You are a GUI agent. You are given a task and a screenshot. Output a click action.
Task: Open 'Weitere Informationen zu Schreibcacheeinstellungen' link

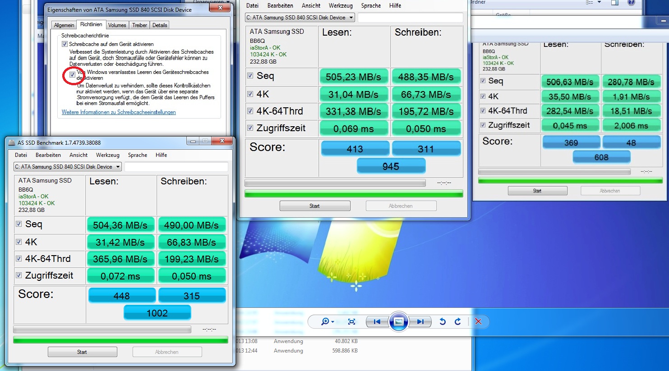click(x=119, y=112)
